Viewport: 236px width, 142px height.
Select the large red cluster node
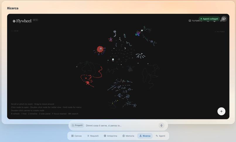click(x=100, y=49)
